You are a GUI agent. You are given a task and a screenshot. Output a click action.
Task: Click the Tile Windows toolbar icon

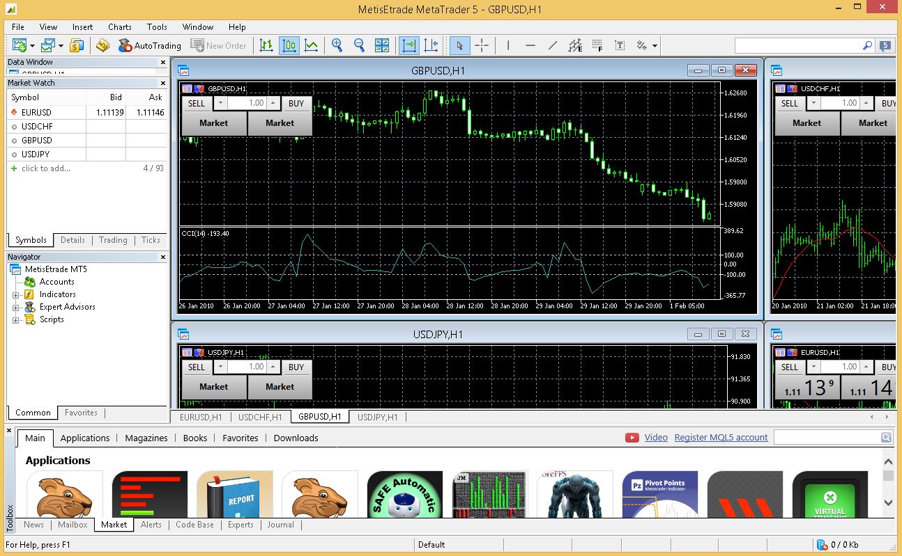click(382, 45)
